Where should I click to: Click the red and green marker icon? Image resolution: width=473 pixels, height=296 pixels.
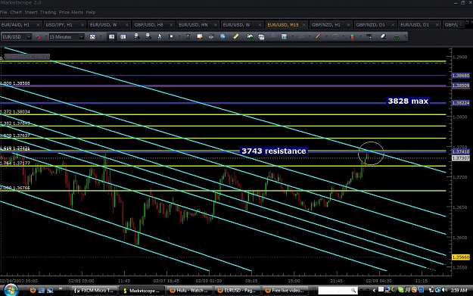352,37
